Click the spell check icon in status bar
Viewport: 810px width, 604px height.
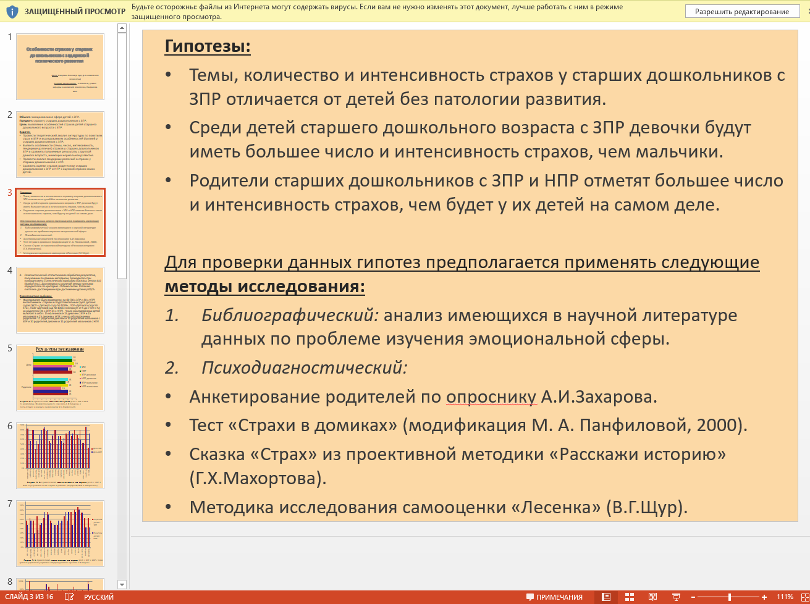pyautogui.click(x=69, y=597)
